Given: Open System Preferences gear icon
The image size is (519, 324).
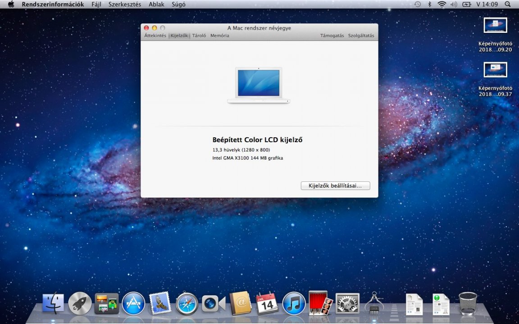Looking at the screenshot, I should pos(347,303).
